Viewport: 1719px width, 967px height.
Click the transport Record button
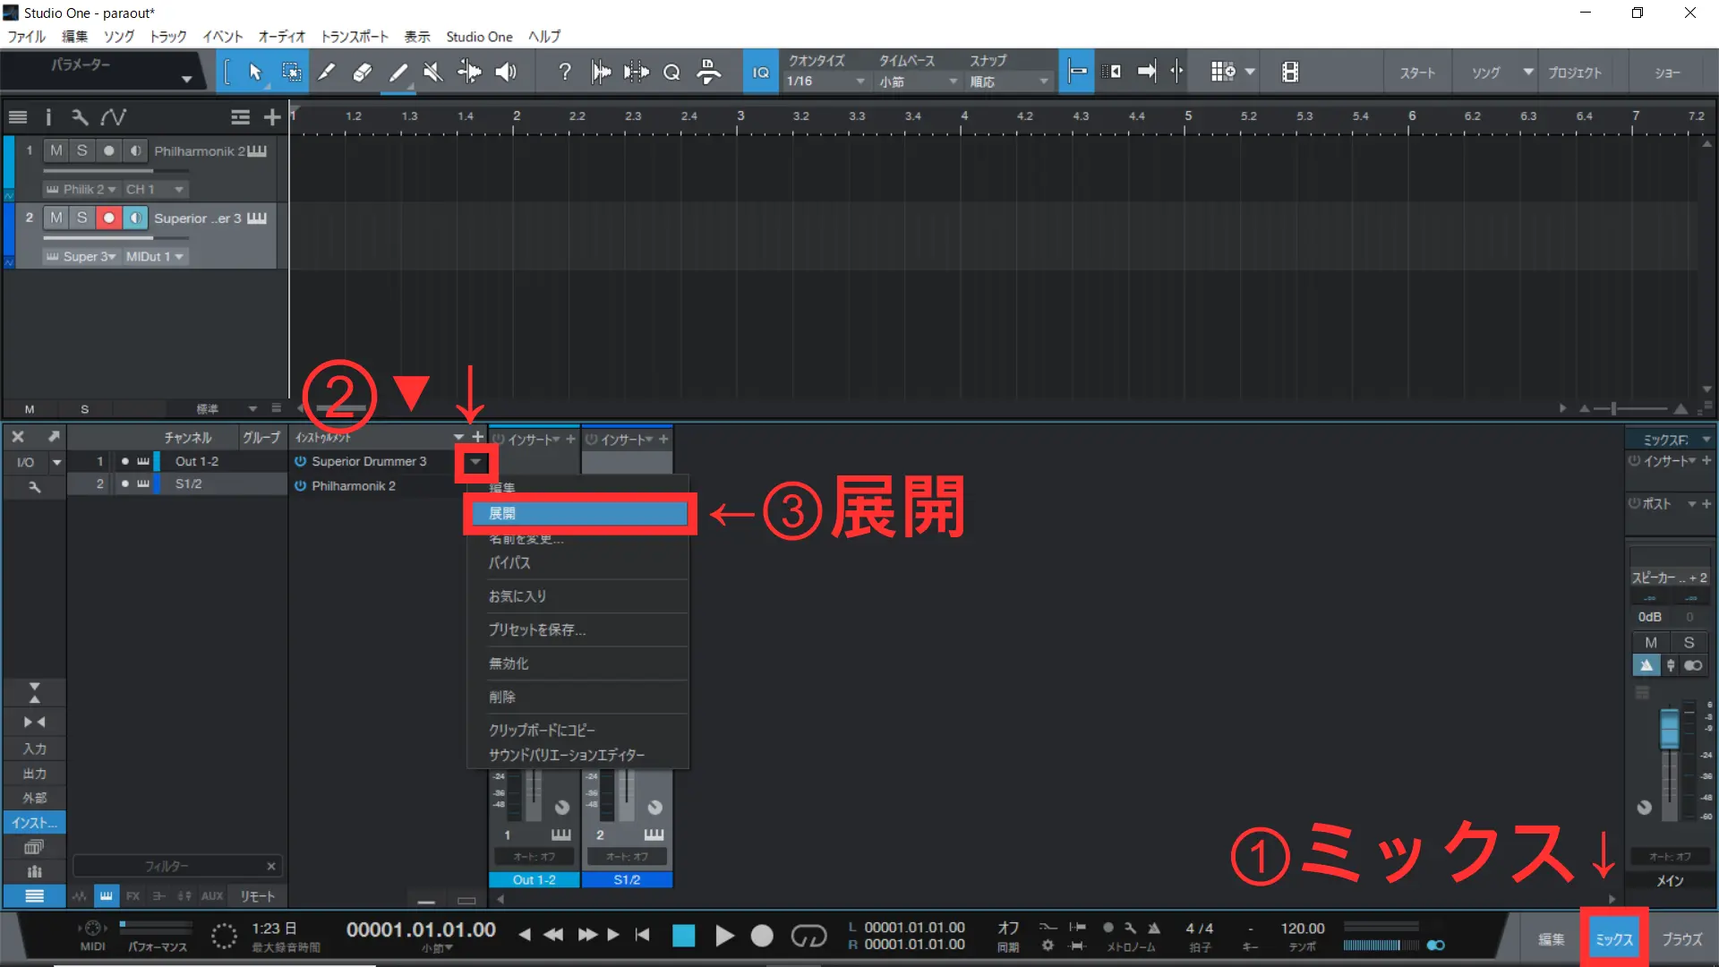click(762, 937)
